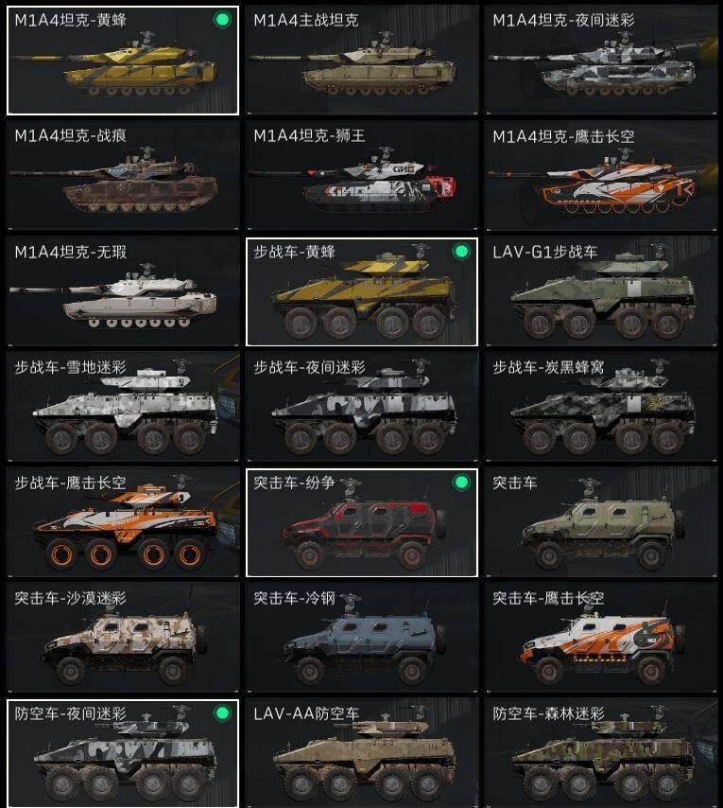Viewport: 723px width, 808px height.
Task: Choose the M1A4主战坦克 default skin
Action: (x=362, y=61)
